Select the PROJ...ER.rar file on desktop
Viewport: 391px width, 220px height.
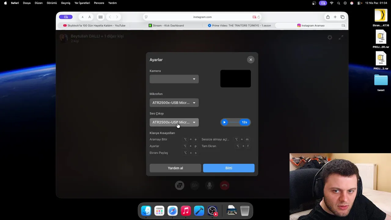tap(381, 40)
